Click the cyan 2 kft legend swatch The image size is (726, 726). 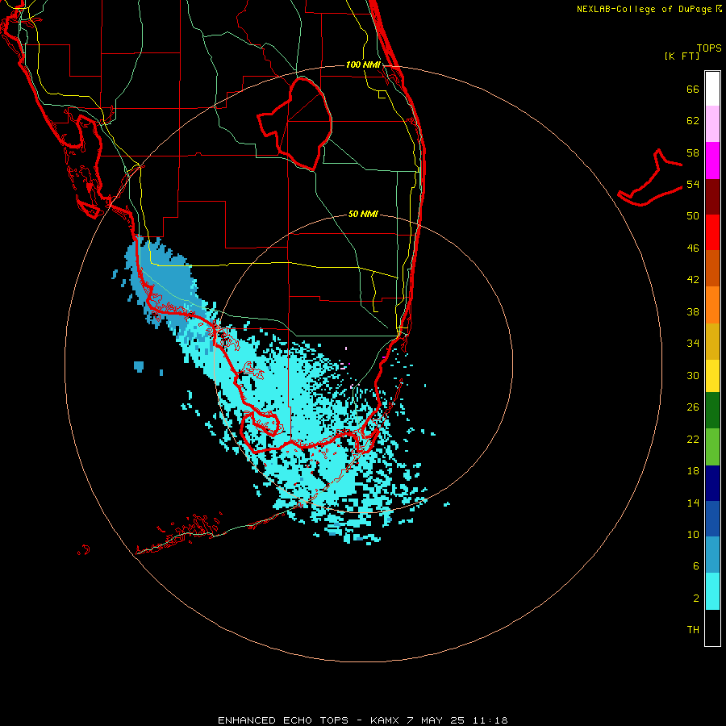(x=712, y=591)
